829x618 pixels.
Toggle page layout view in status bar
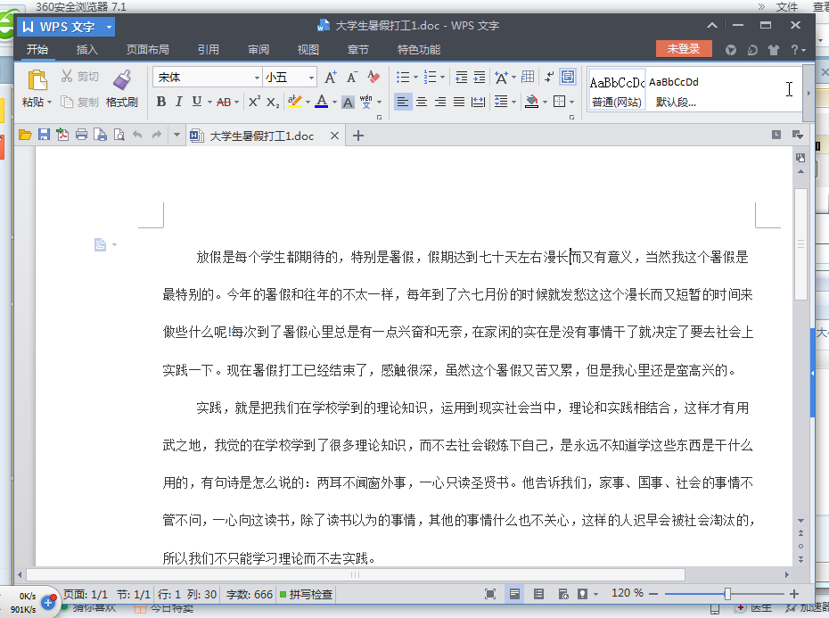[x=514, y=594]
